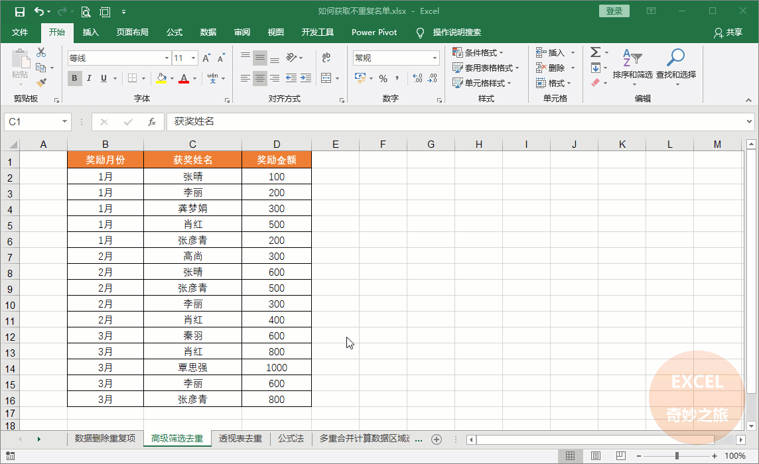Image resolution: width=759 pixels, height=464 pixels.
Task: Open the font size dropdown
Action: (x=193, y=58)
